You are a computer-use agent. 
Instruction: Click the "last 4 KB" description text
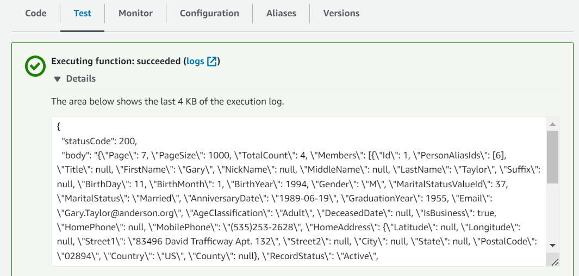point(167,101)
